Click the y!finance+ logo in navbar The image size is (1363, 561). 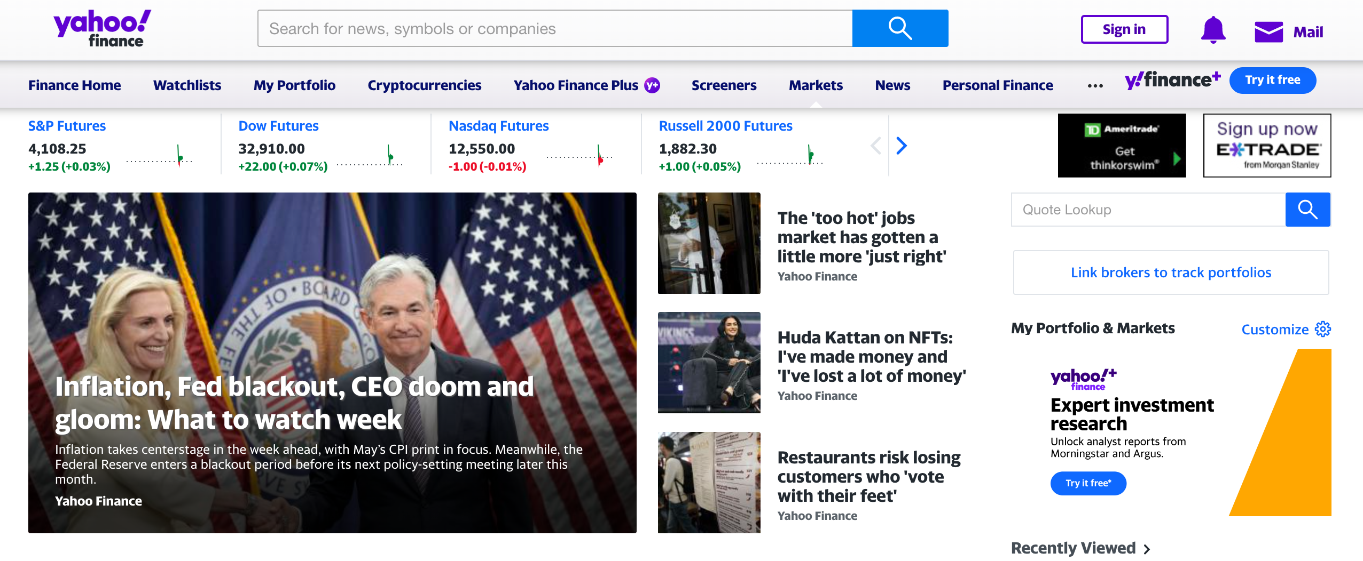click(1172, 80)
